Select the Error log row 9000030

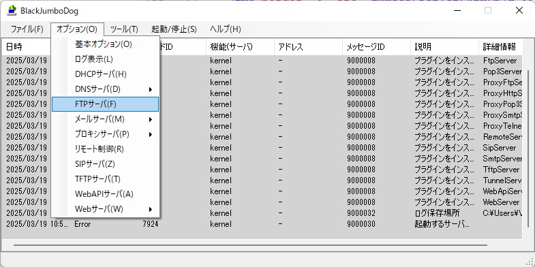[262, 224]
